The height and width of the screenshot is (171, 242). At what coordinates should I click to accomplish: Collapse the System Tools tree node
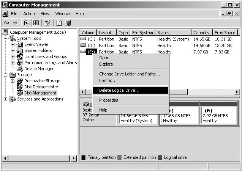point(6,38)
